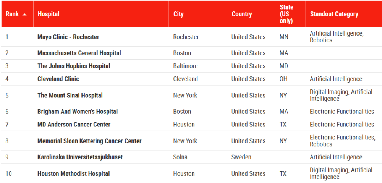Click the State (US only) header
This screenshot has width=382, height=183.
click(x=286, y=14)
